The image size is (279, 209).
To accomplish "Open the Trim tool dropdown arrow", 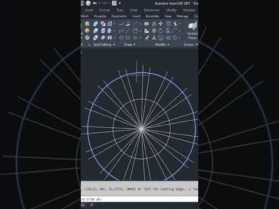I will [x=180, y=24].
